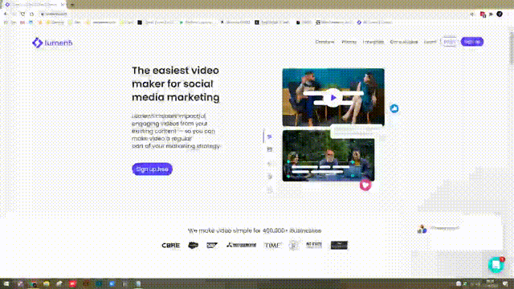Click the Sign Up button in the header
Screen dimensions: 514x289
click(x=472, y=42)
